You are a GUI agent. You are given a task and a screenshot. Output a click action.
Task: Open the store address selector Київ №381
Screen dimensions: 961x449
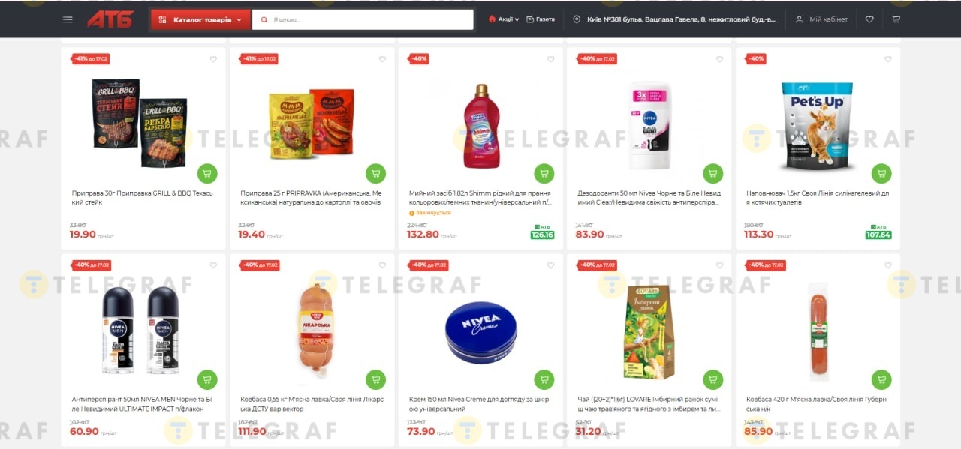coord(674,19)
